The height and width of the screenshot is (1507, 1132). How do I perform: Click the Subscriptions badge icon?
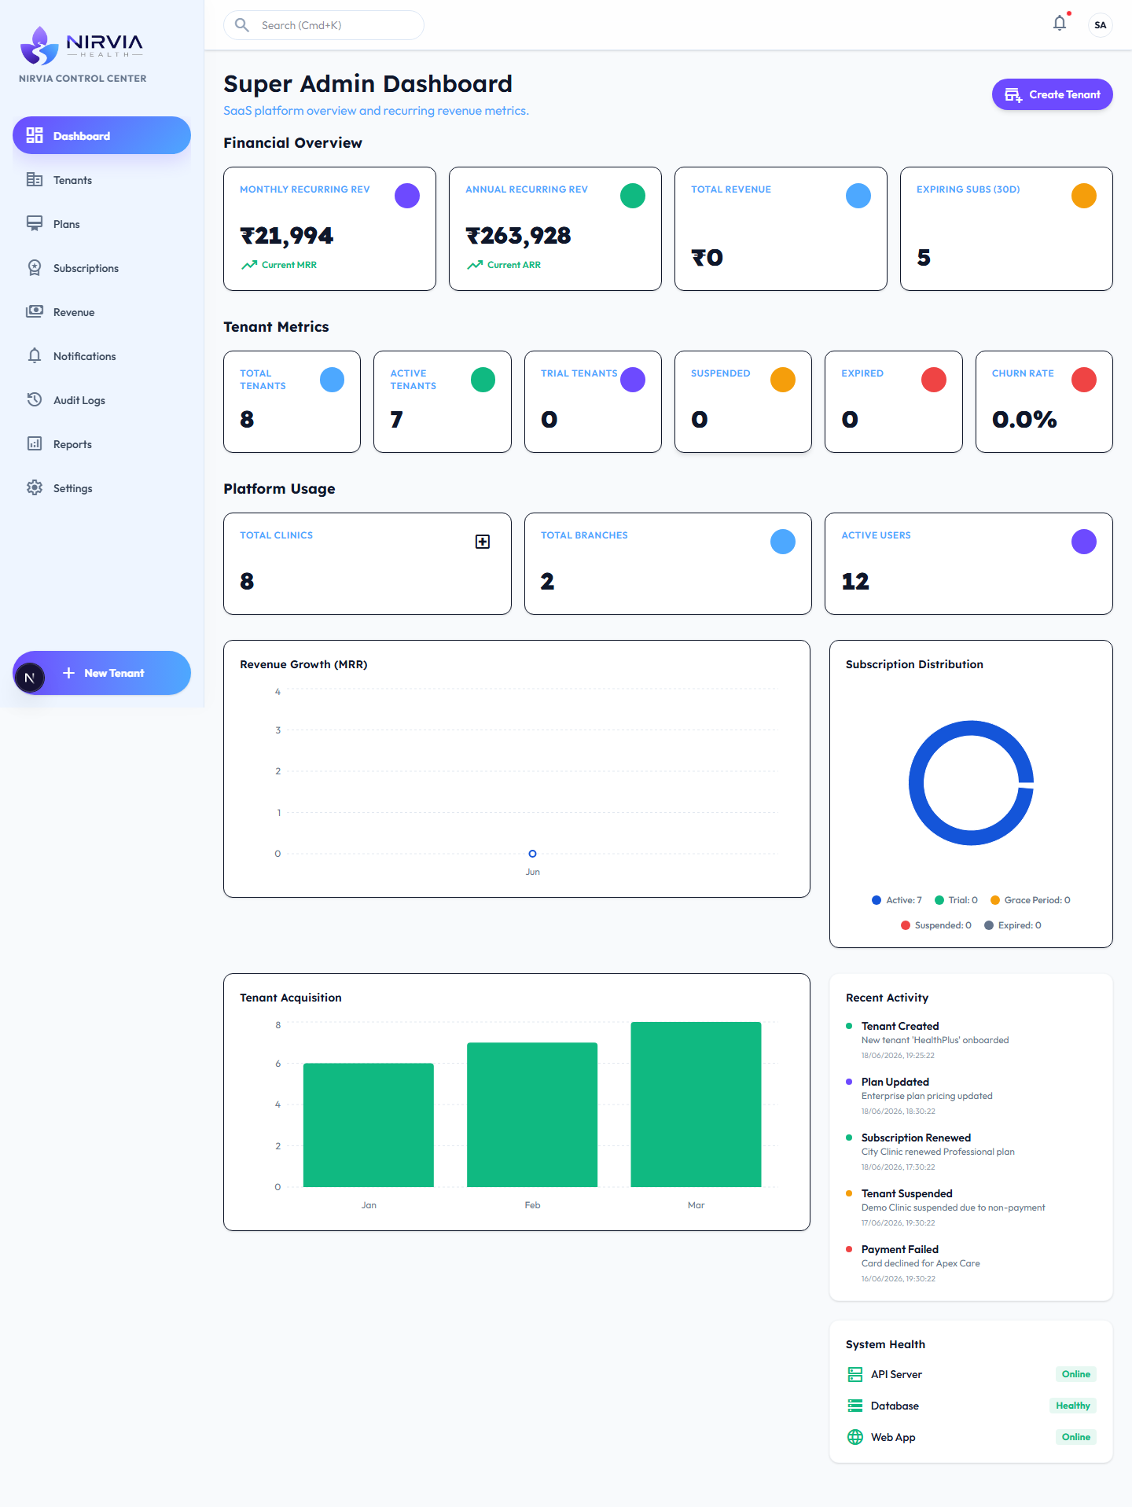pyautogui.click(x=35, y=267)
